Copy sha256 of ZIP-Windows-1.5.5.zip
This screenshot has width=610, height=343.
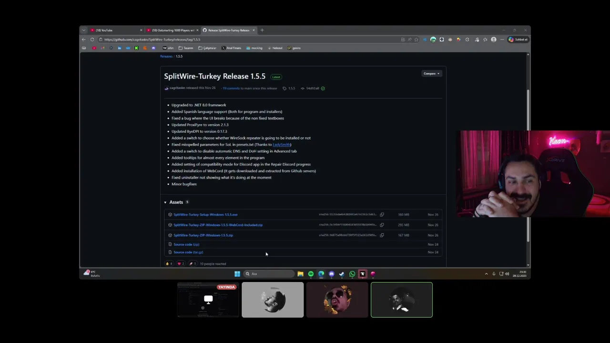(x=382, y=235)
